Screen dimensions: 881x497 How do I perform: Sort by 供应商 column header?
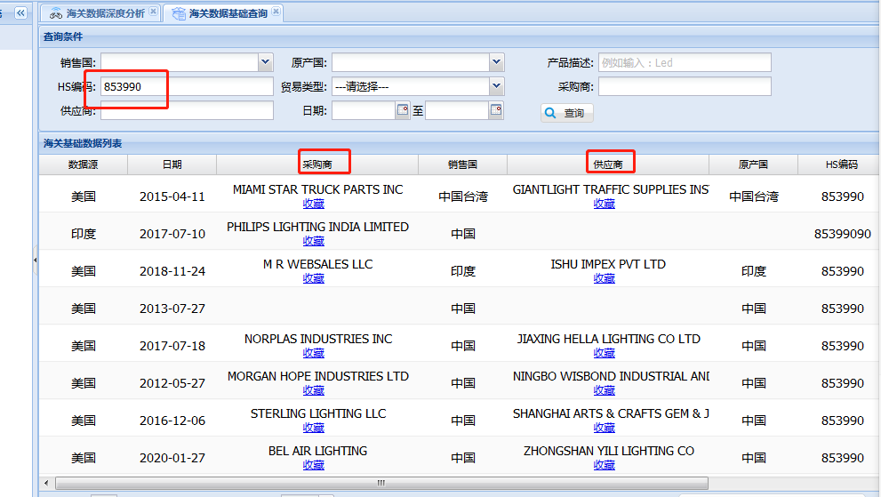coord(608,164)
